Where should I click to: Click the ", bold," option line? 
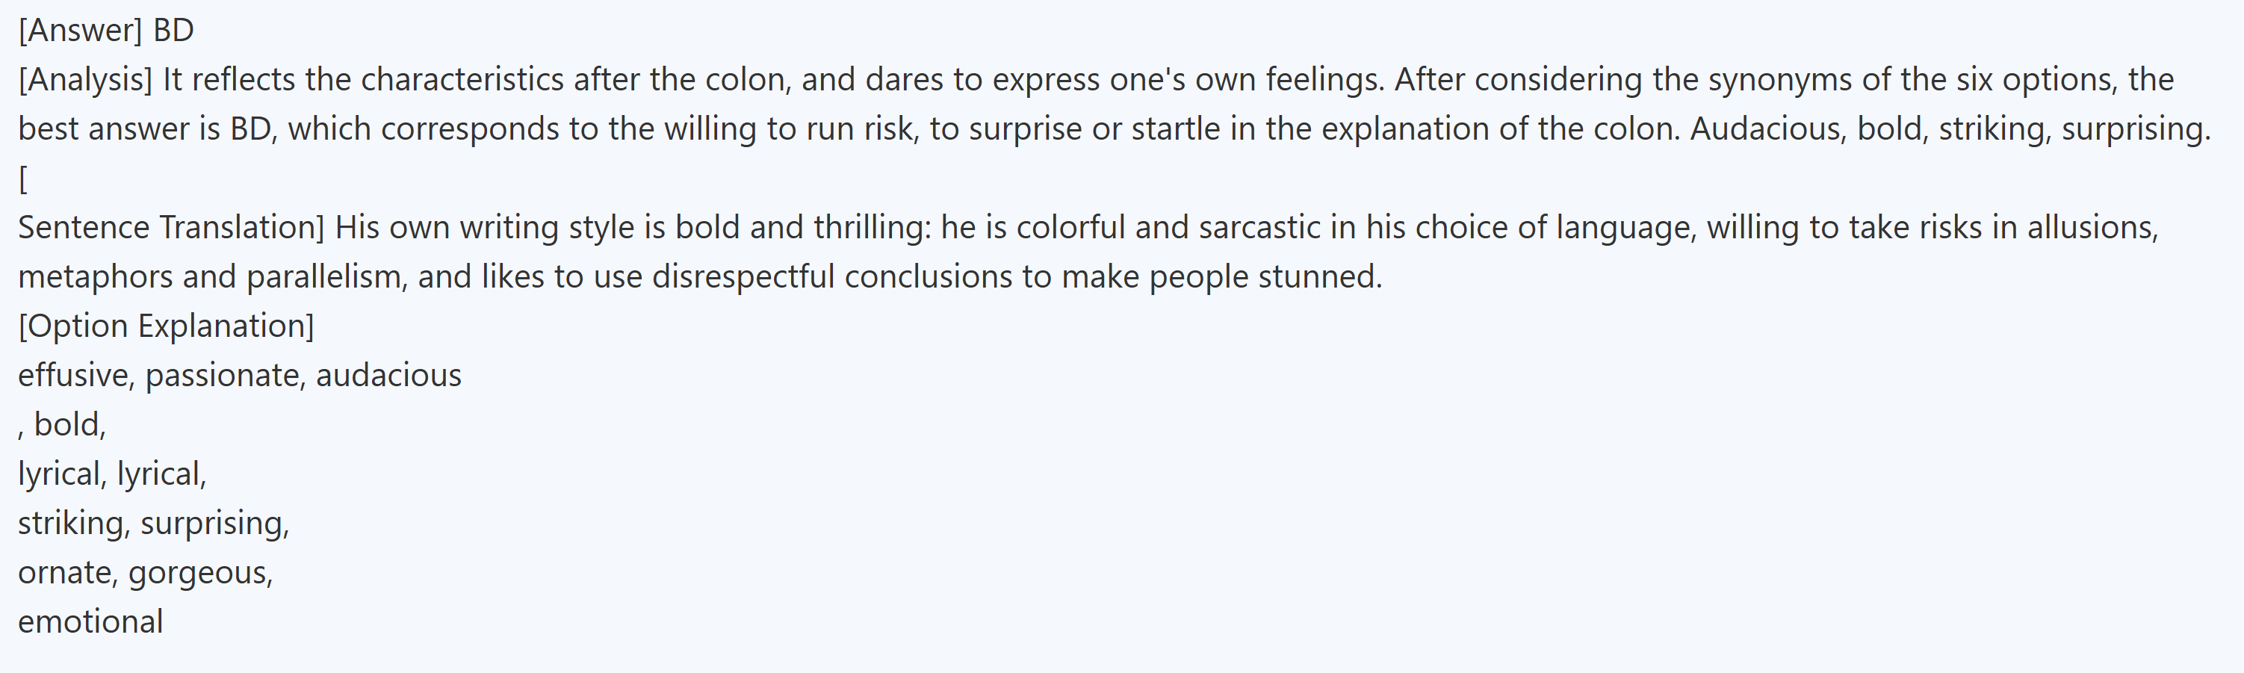(x=63, y=425)
